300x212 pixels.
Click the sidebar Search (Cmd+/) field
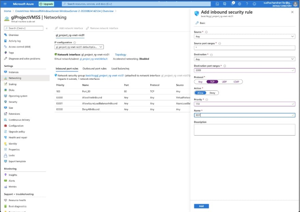[x=24, y=28]
